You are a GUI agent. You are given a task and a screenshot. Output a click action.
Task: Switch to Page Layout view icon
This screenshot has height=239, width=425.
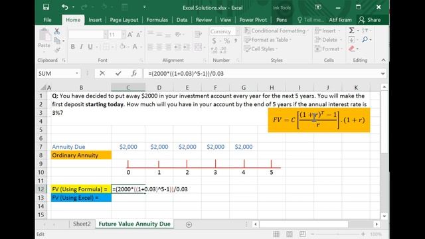pos(290,234)
